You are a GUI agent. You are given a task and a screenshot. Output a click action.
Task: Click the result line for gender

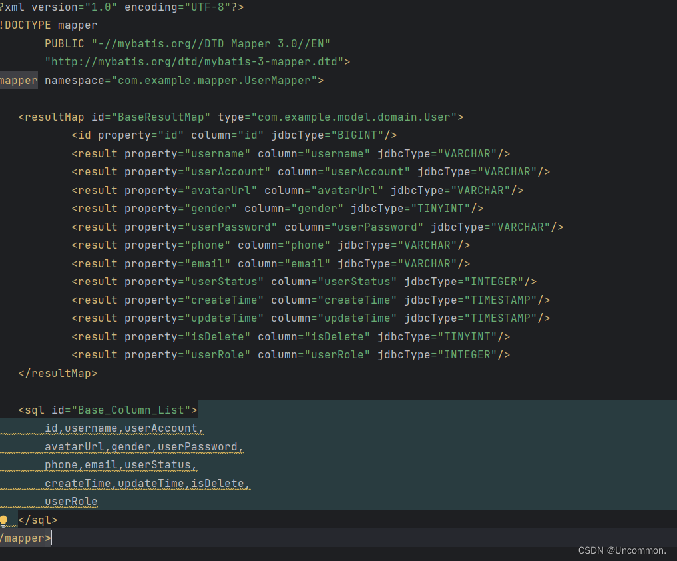tap(277, 209)
